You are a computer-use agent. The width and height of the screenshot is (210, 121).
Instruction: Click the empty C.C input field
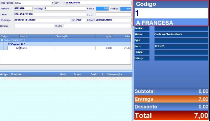coord(114,14)
